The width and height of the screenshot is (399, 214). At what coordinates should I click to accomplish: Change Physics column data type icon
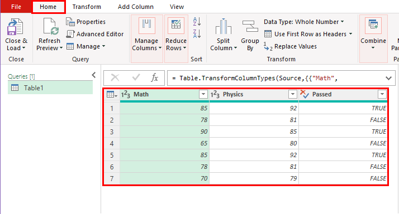215,94
